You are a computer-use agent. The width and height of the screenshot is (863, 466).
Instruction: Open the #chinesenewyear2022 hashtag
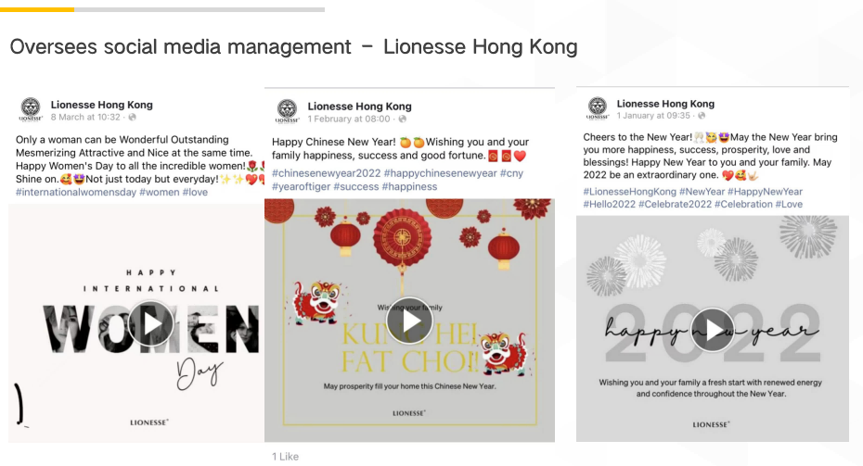click(327, 173)
